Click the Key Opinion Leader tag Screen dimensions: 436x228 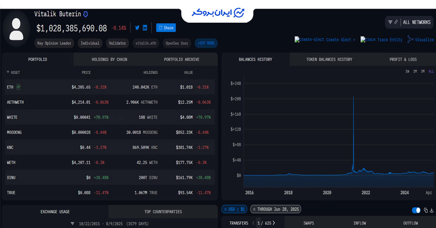54,43
